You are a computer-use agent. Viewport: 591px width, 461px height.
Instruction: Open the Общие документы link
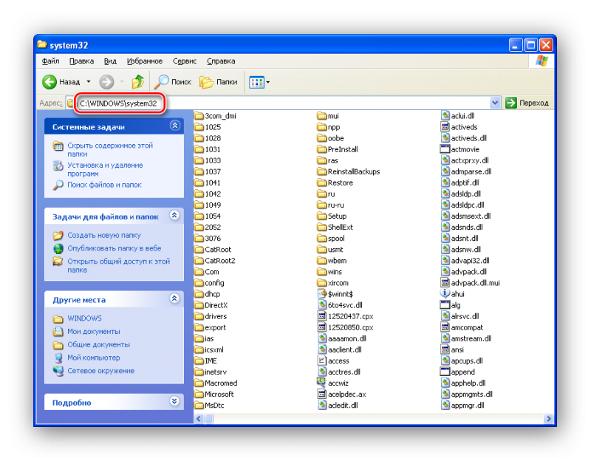[x=98, y=344]
